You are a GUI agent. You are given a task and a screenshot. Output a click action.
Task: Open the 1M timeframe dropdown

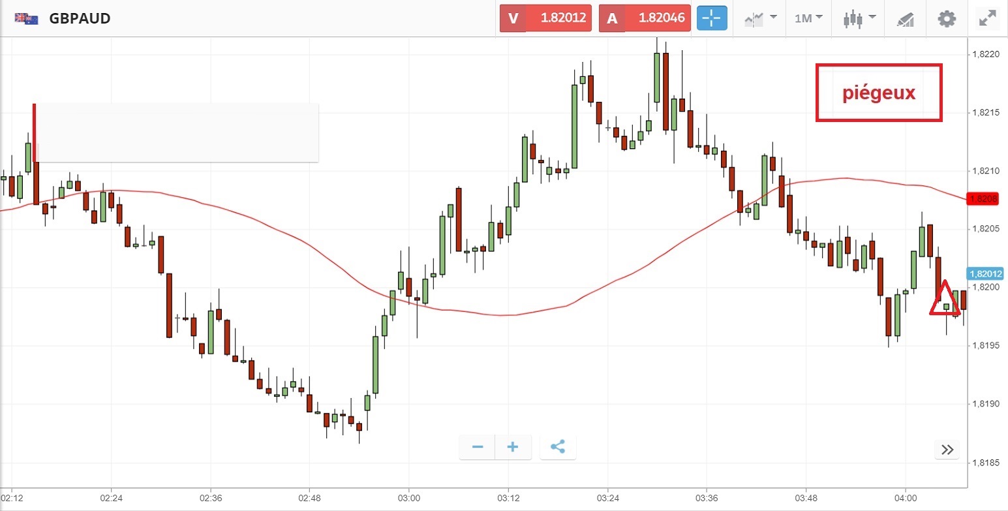pos(808,18)
